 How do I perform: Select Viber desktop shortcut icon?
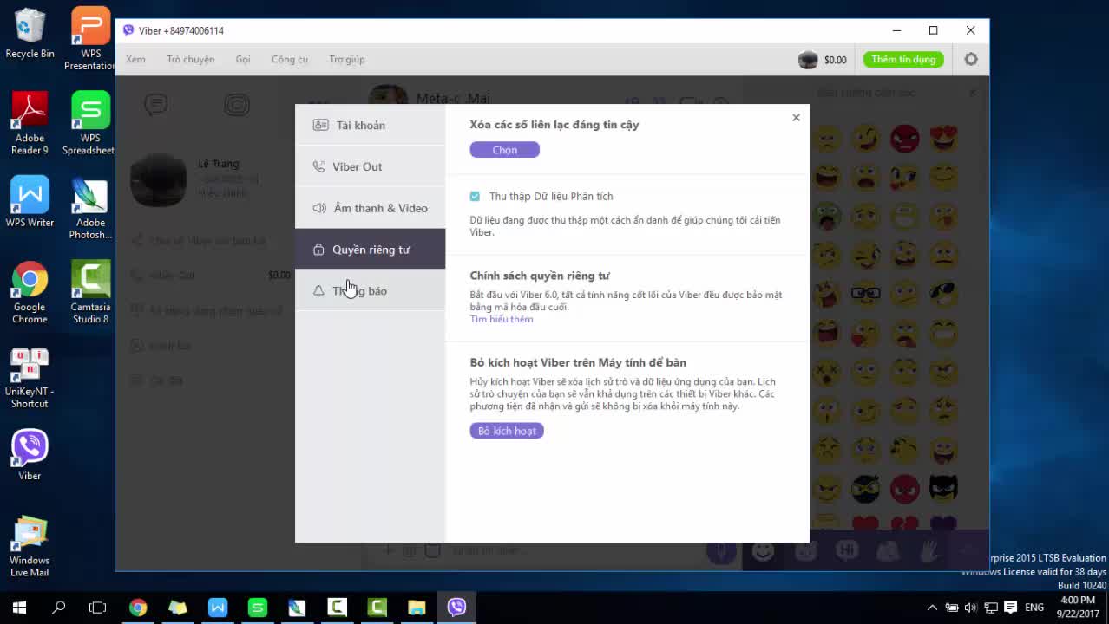click(x=30, y=455)
